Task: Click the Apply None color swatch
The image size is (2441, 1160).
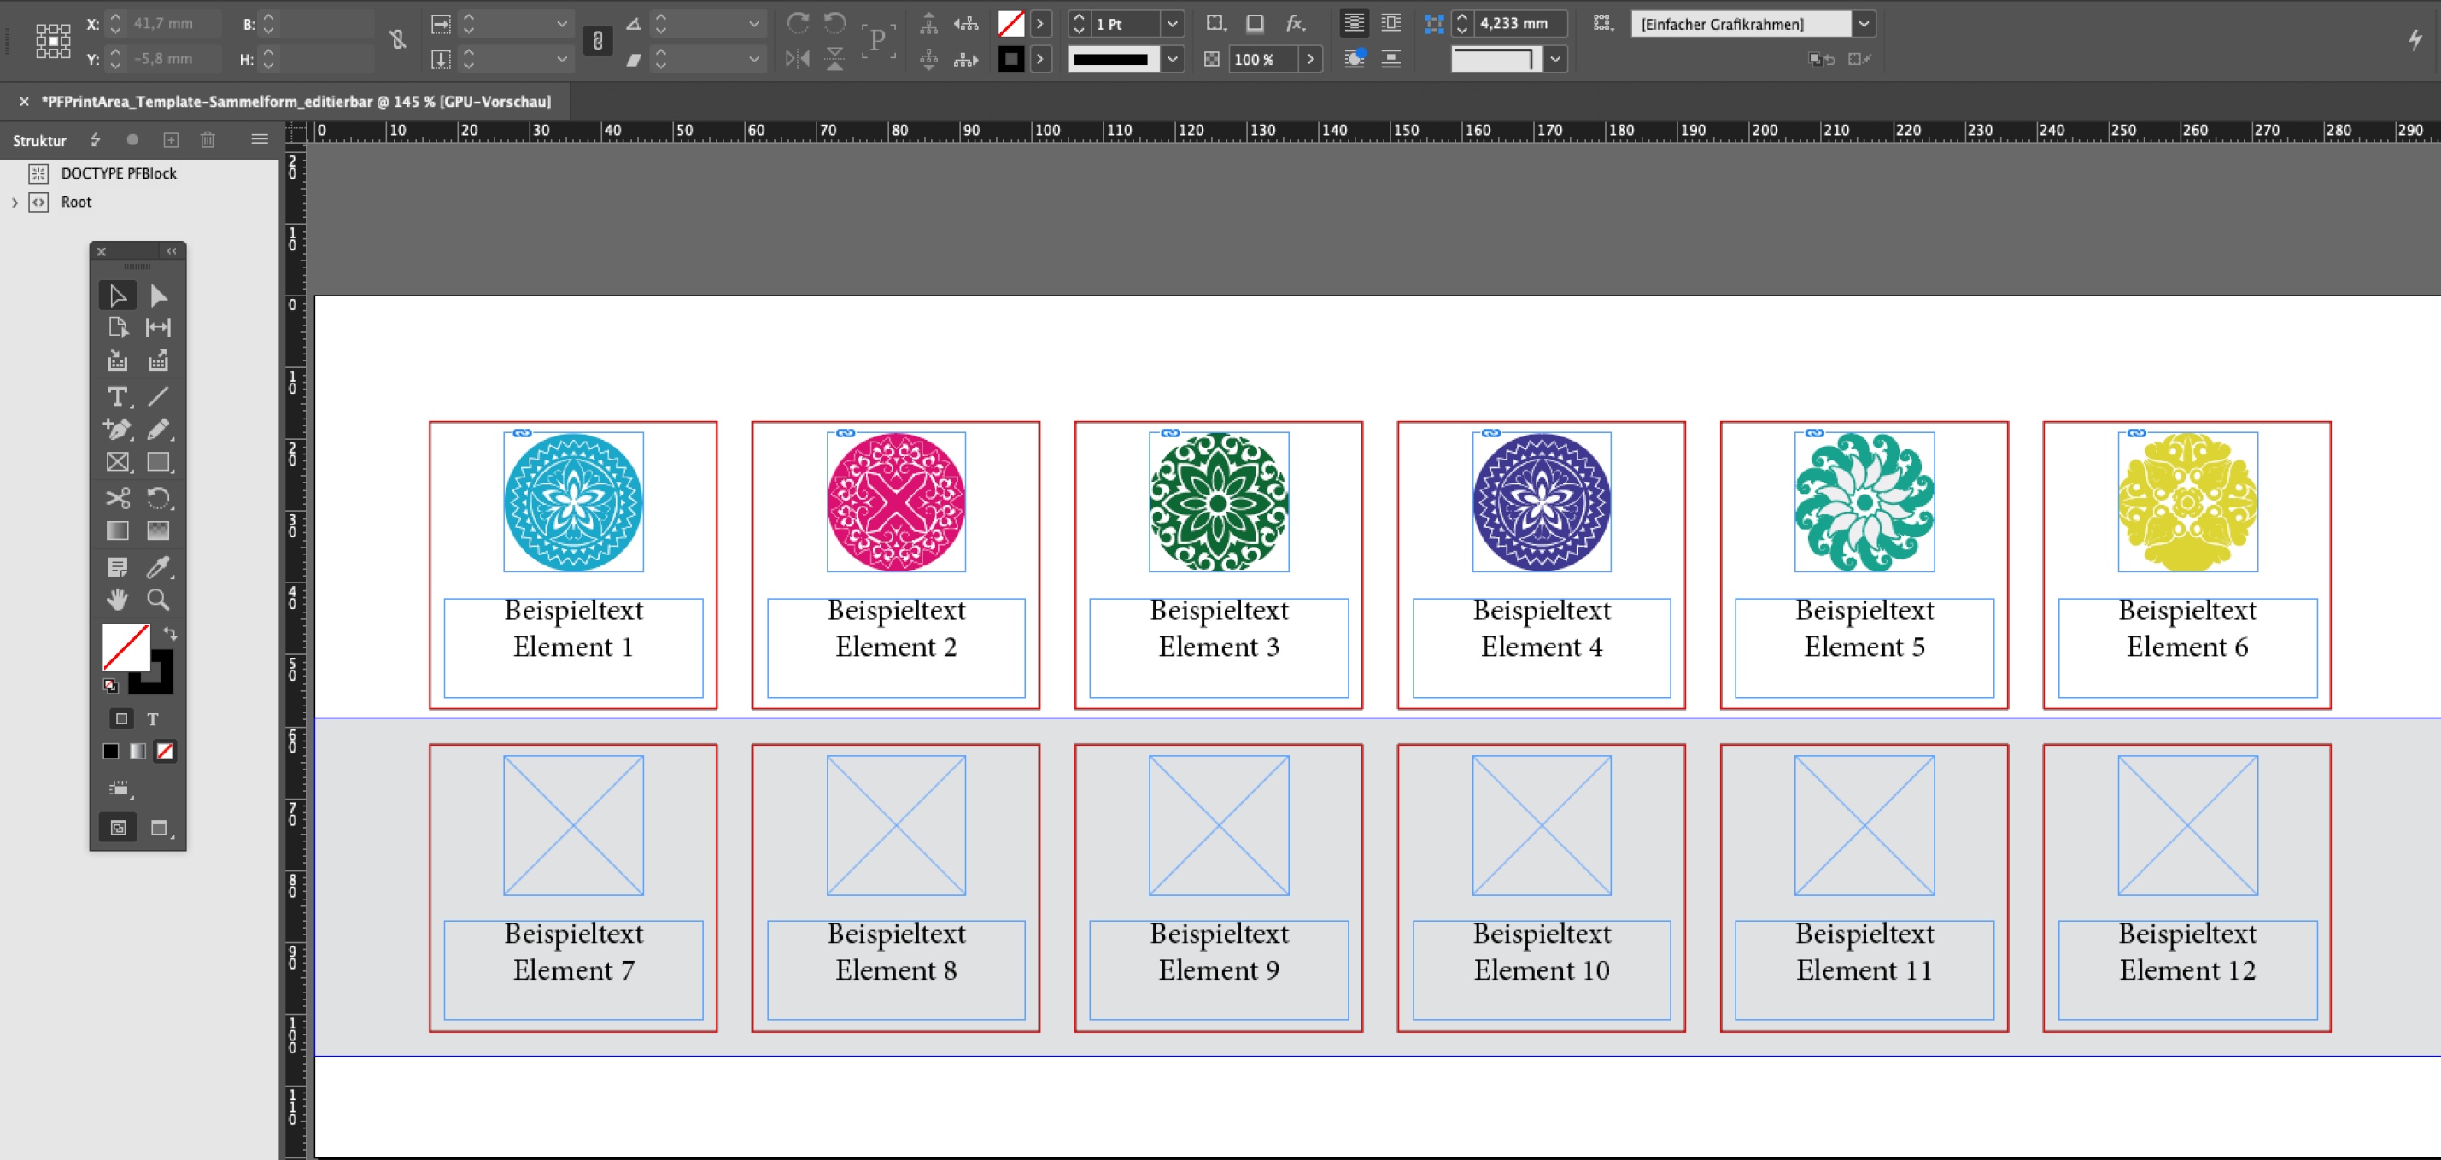Action: [x=165, y=752]
